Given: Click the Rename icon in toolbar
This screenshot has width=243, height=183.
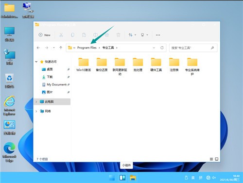Looking at the screenshot, I should pos(95,35).
